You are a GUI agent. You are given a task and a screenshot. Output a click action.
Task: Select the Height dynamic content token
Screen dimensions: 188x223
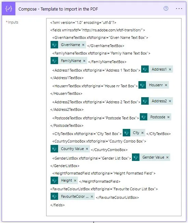[x=64, y=180]
